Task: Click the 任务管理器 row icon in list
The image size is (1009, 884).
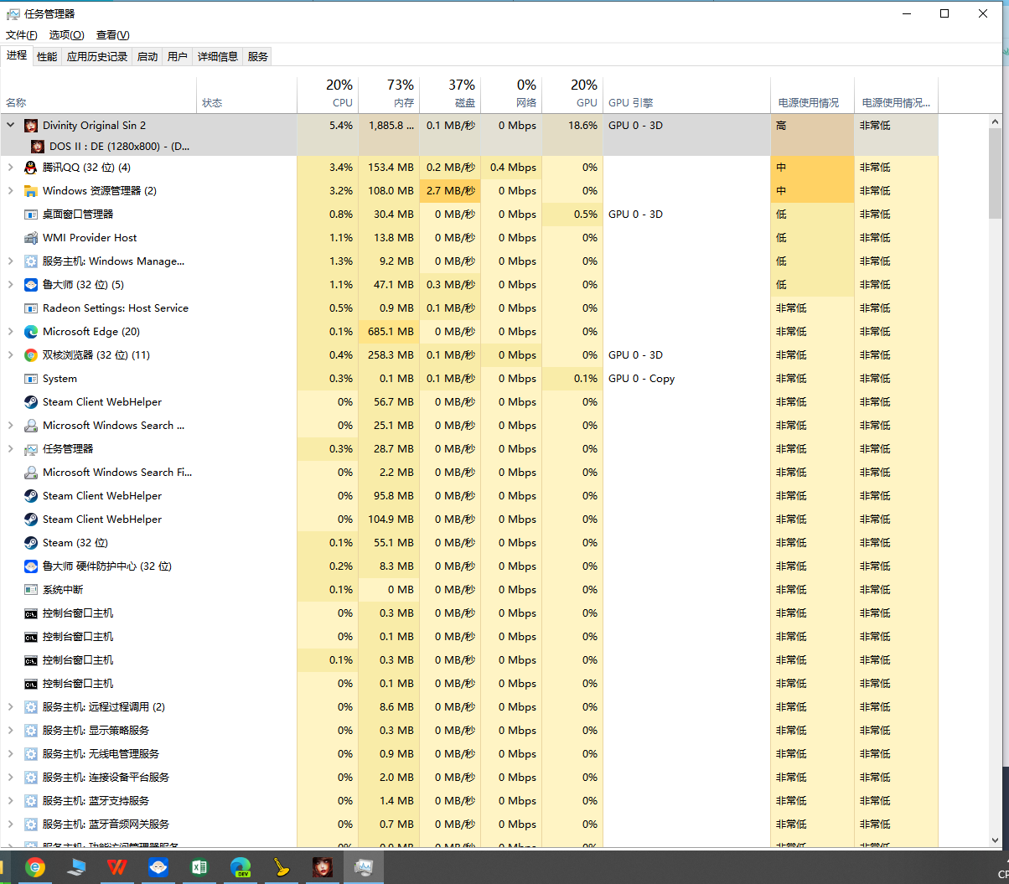Action: click(x=31, y=449)
